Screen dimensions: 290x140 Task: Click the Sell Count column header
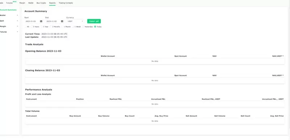coord(245,116)
